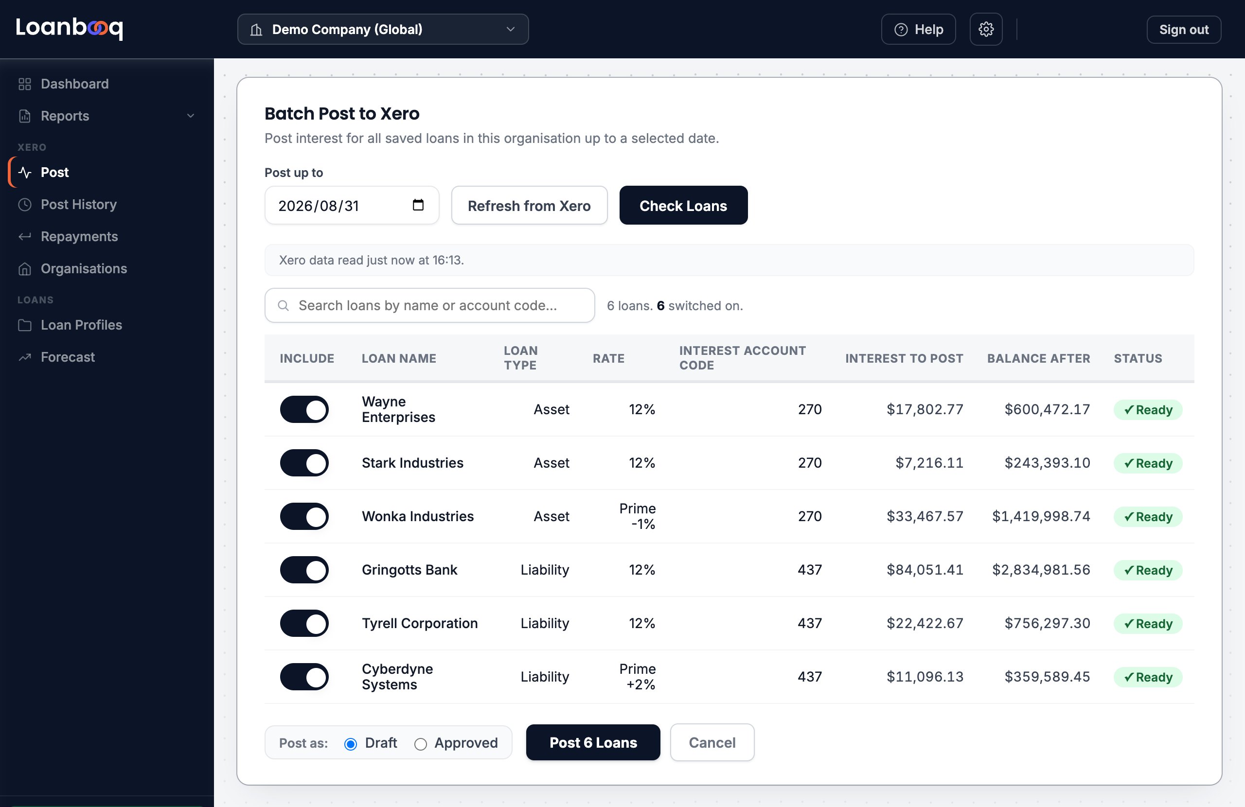Image resolution: width=1245 pixels, height=807 pixels.
Task: Click the Post pulse icon in sidebar
Action: point(25,172)
